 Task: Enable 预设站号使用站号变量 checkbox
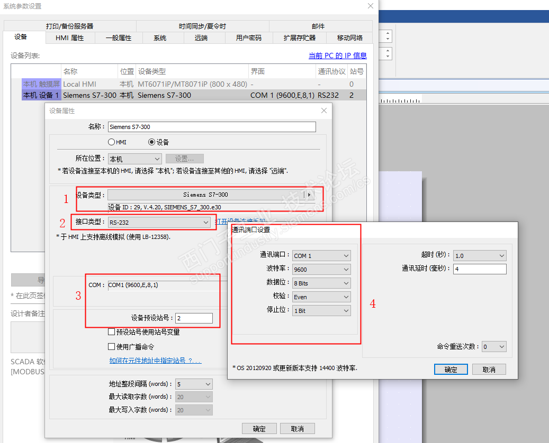click(111, 332)
